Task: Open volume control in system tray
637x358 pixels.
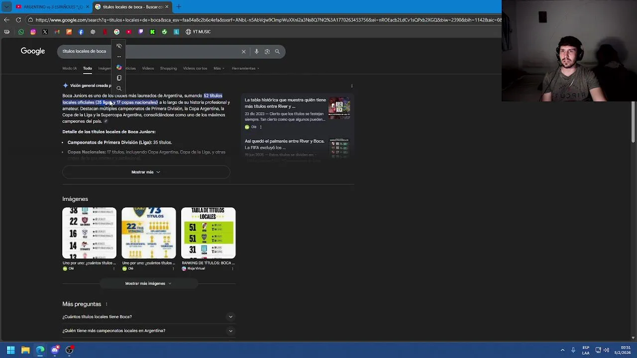Action: (x=606, y=350)
